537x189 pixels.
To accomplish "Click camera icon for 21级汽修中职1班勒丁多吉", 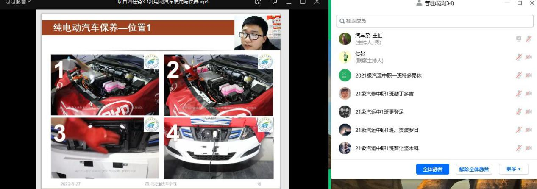I will click(529, 94).
